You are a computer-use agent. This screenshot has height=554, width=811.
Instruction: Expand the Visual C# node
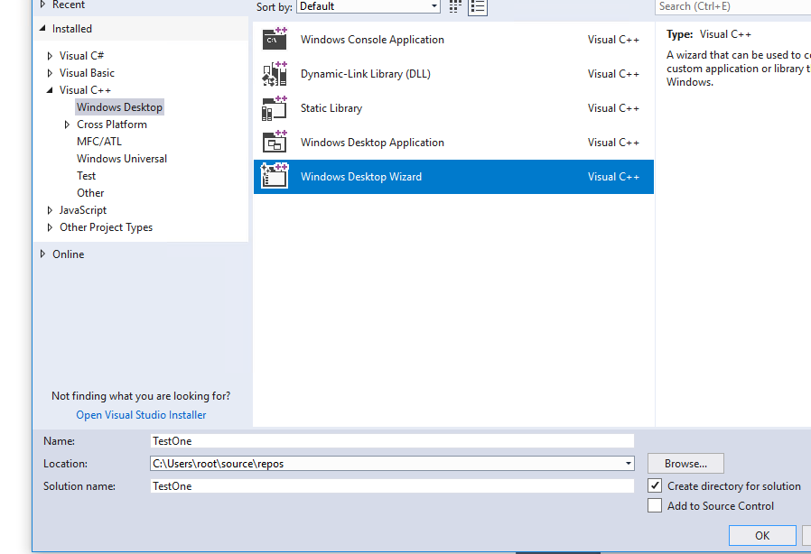(x=50, y=56)
